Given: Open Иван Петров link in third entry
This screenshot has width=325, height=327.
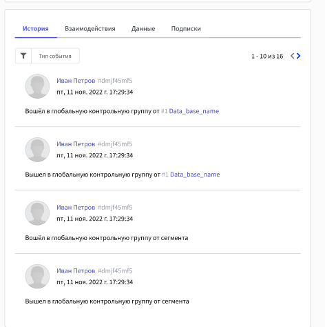Looking at the screenshot, I should coord(76,208).
